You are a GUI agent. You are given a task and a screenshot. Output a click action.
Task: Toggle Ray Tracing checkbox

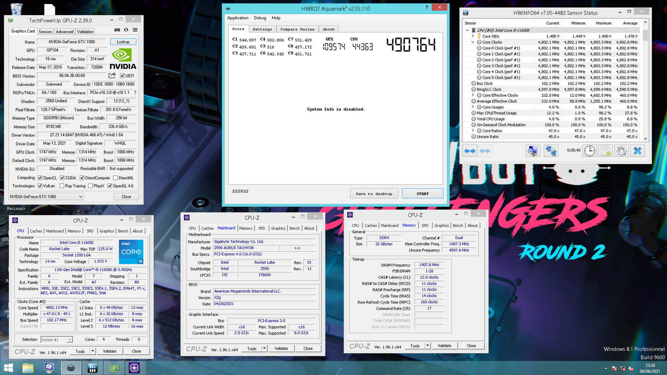click(62, 186)
